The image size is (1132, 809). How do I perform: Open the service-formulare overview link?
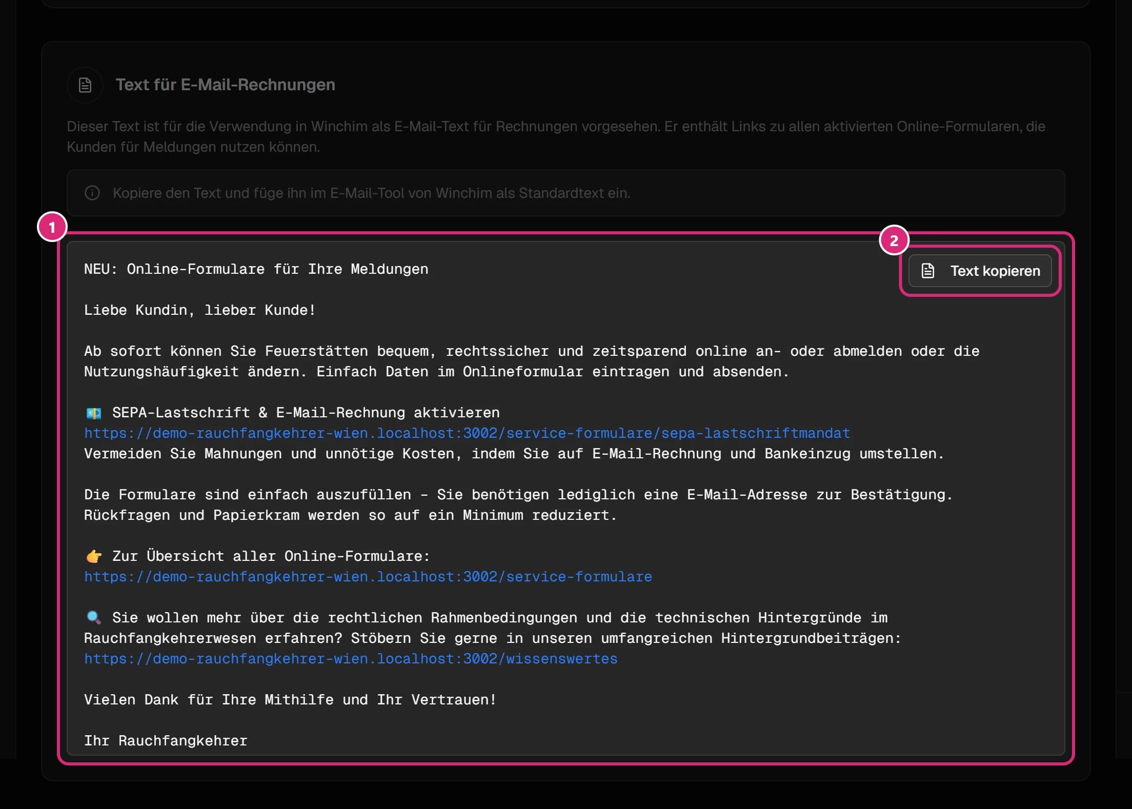tap(368, 577)
